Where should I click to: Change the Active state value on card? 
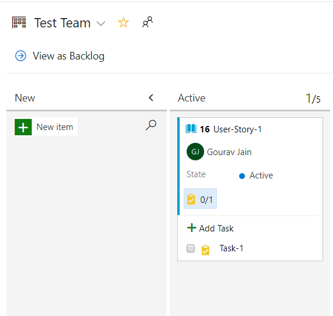point(261,175)
